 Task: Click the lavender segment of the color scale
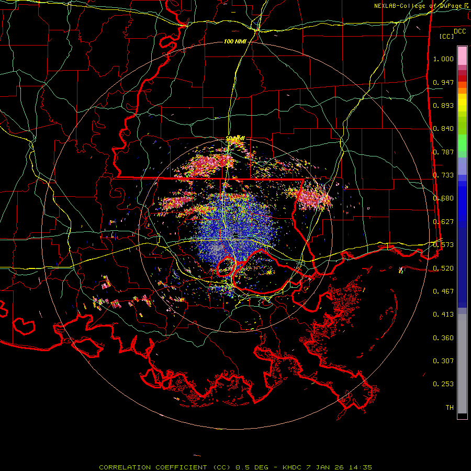pos(462,167)
